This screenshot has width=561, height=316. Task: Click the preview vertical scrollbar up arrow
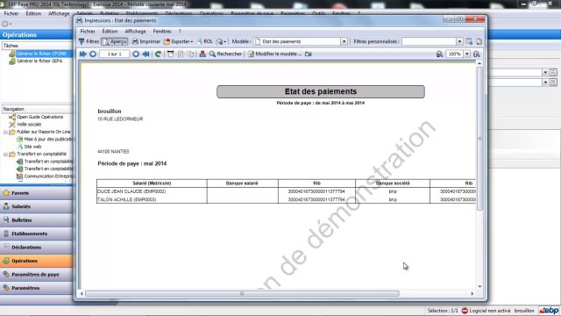479,63
